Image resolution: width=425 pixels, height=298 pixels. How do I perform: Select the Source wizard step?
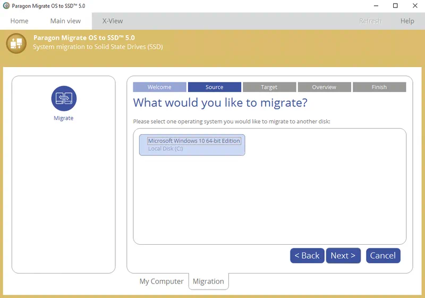(215, 87)
